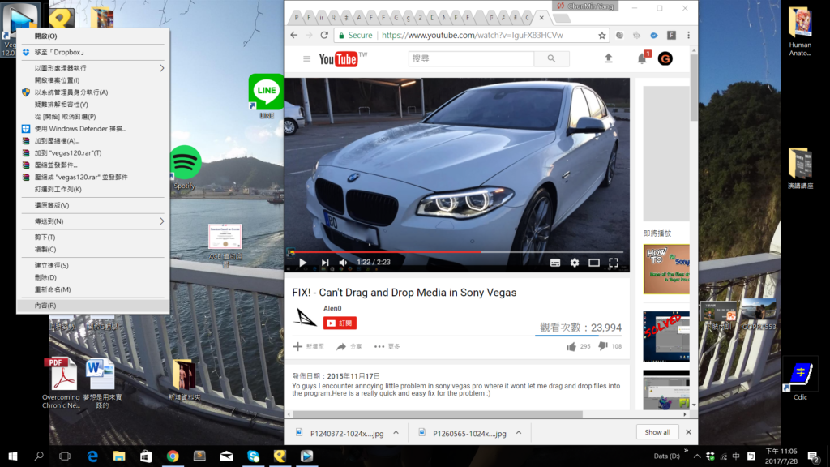830x467 pixels.
Task: Choose 以系統管理員身分執行(A) from the context menu
Action: tap(71, 92)
